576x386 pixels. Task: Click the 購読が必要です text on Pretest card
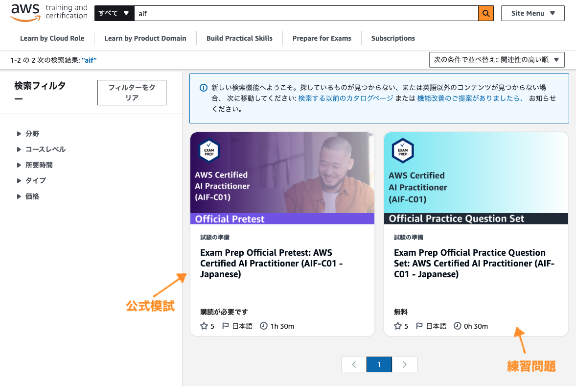pyautogui.click(x=224, y=312)
